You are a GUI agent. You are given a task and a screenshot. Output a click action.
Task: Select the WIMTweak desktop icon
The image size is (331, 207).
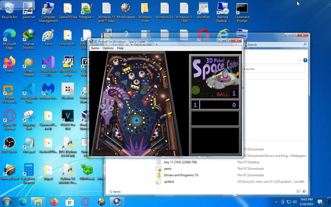click(87, 172)
